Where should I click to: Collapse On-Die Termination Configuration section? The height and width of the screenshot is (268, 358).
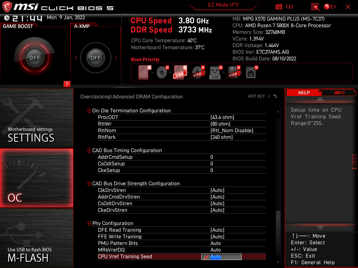coord(89,111)
